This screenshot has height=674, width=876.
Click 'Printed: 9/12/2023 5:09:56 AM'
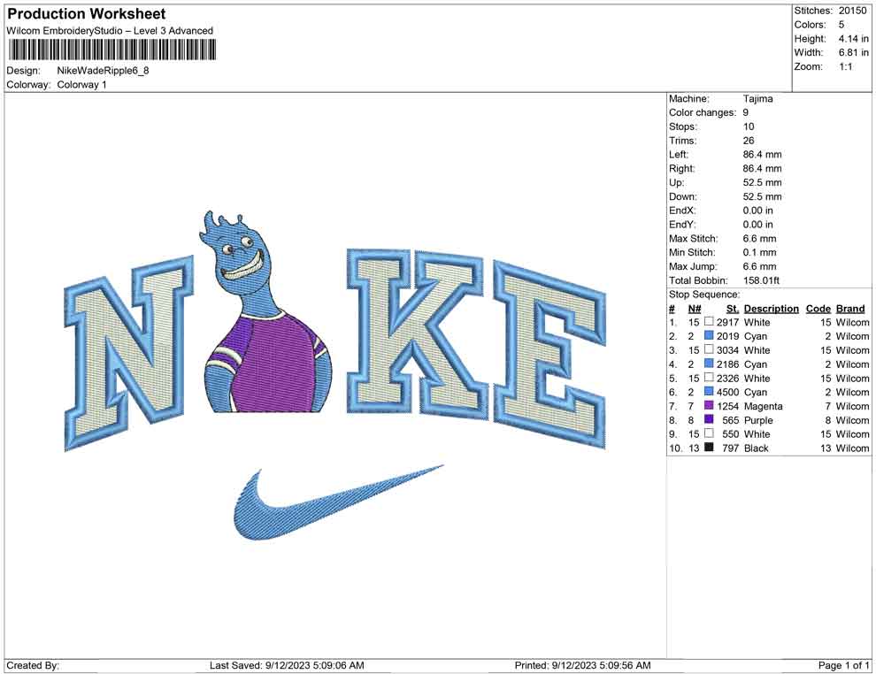pos(582,665)
